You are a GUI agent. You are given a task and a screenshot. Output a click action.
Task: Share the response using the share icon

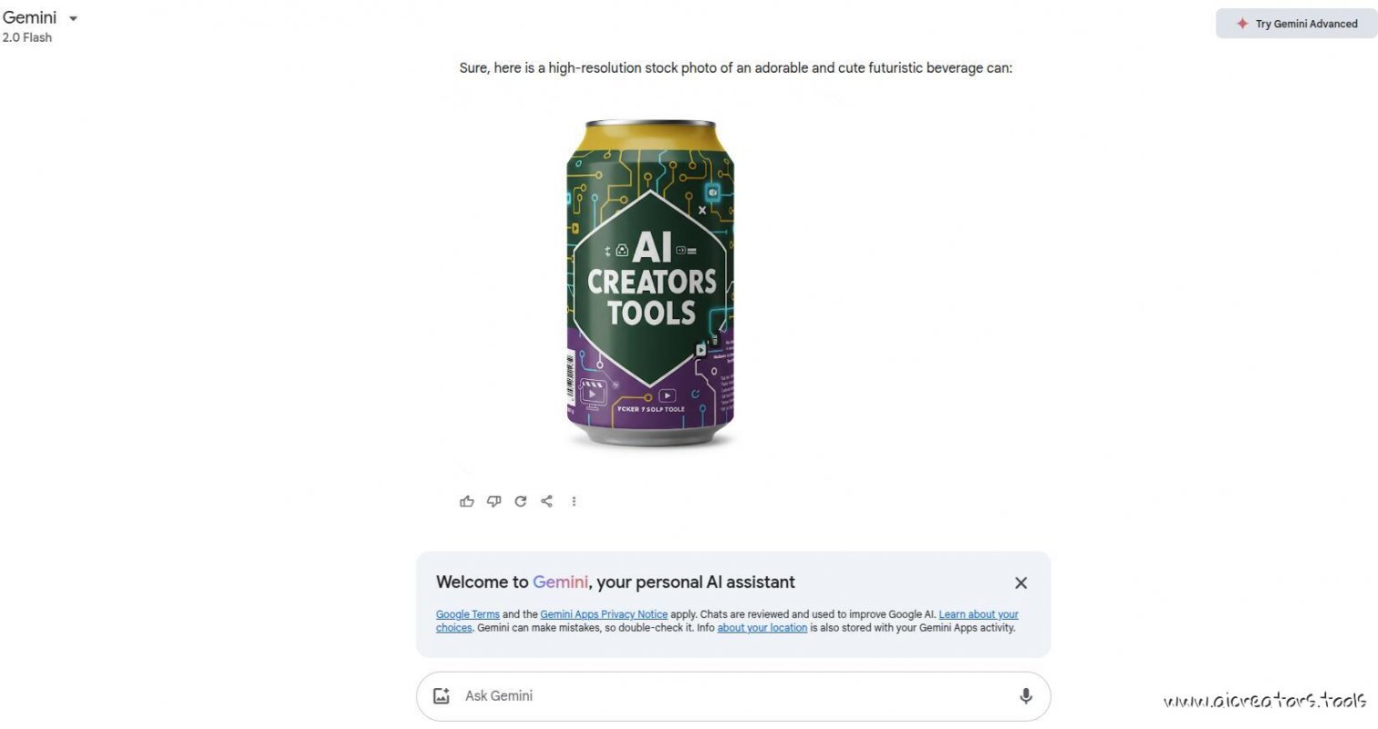546,501
